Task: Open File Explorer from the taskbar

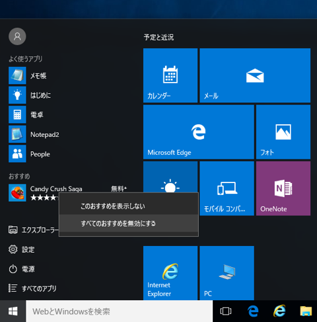Action: 306,311
